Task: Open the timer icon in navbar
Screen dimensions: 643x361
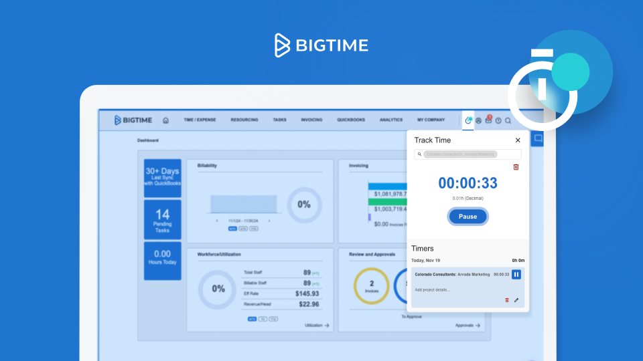Action: click(468, 120)
